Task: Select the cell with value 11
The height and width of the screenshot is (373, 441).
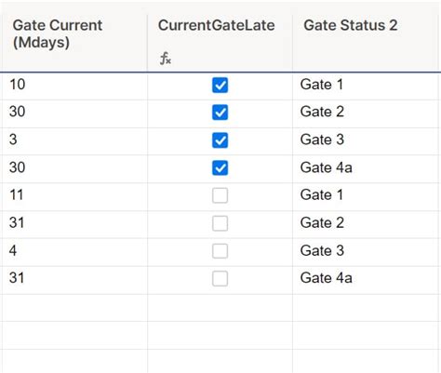Action: [74, 197]
